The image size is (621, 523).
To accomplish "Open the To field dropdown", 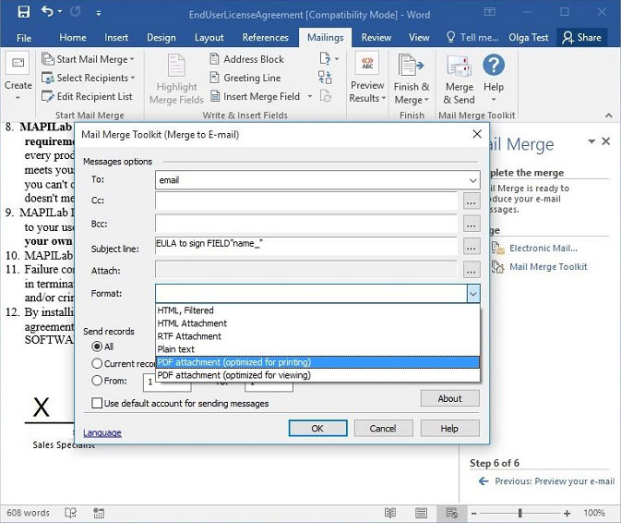I will pos(472,180).
